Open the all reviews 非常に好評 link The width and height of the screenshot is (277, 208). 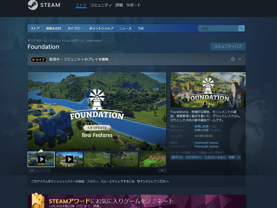[x=201, y=130]
